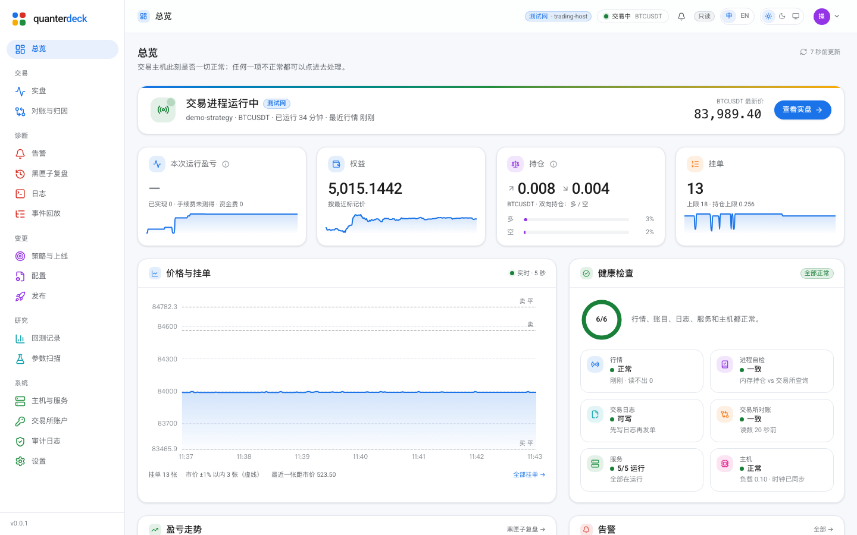
Task: Switch language to 中 (Chinese)
Action: coord(729,16)
